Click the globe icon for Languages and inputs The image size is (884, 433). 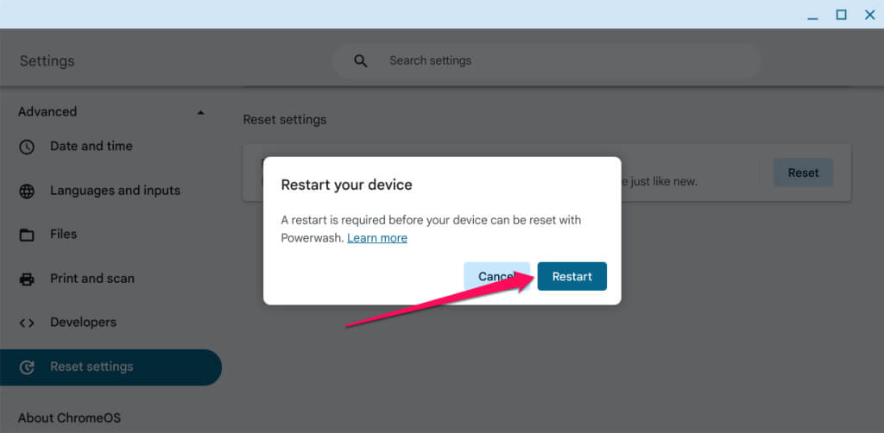(27, 191)
